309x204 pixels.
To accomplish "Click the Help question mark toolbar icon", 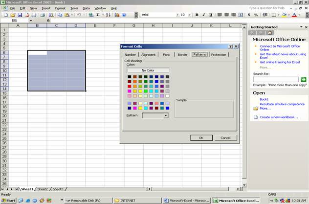I will click(x=124, y=15).
